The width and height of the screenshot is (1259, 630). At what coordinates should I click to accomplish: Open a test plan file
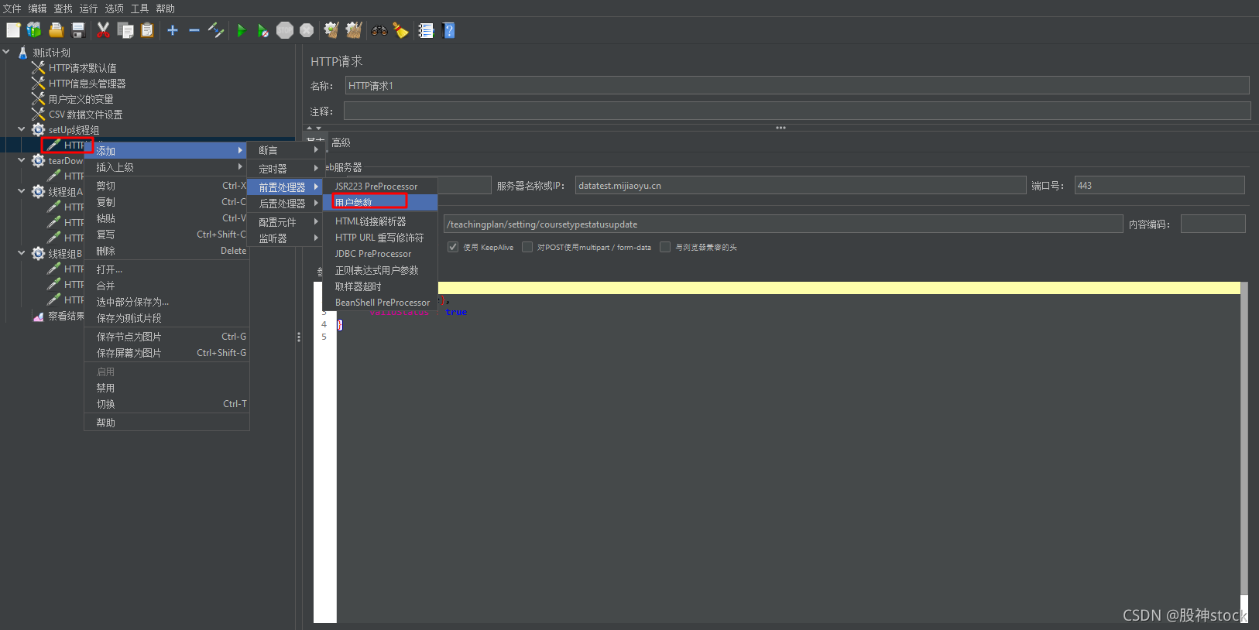coord(56,30)
